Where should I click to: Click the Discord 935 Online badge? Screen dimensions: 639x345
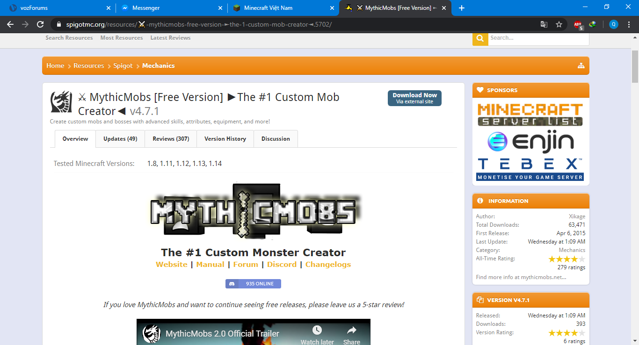pos(253,284)
